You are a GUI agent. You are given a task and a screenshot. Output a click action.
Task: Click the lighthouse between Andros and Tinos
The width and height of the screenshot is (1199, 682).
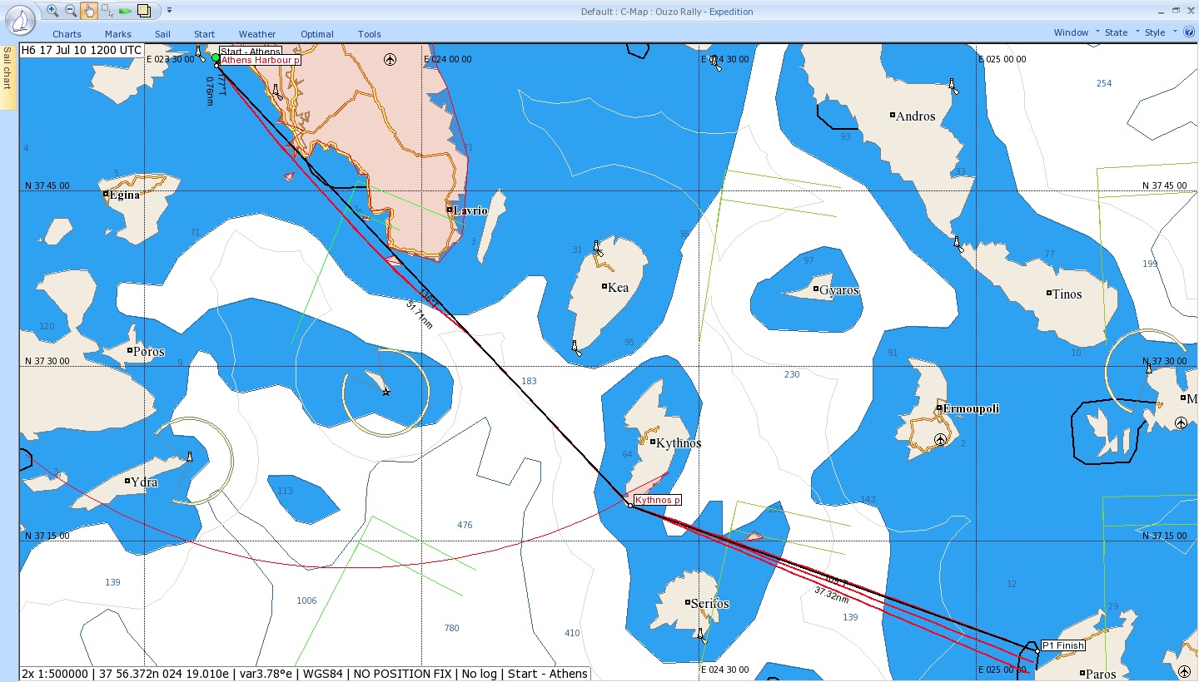(958, 245)
